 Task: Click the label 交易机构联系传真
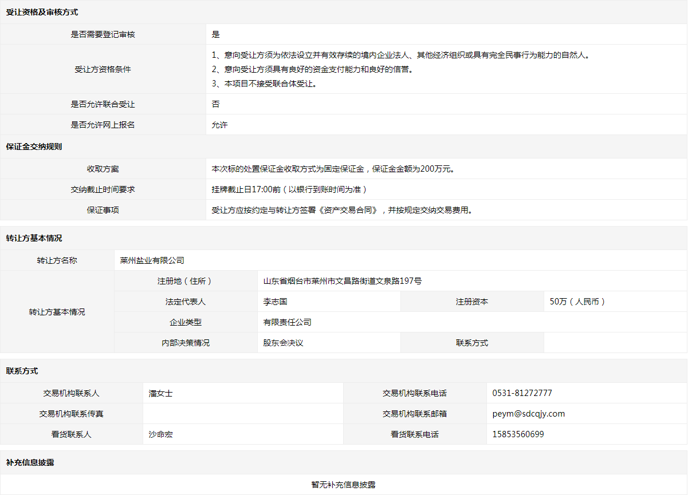click(72, 414)
